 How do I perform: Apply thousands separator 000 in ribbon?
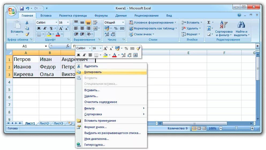(122, 28)
